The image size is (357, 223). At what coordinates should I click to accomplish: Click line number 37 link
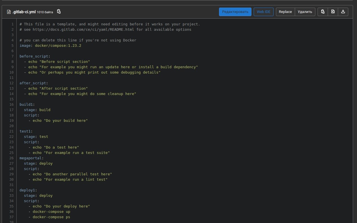tap(12, 217)
